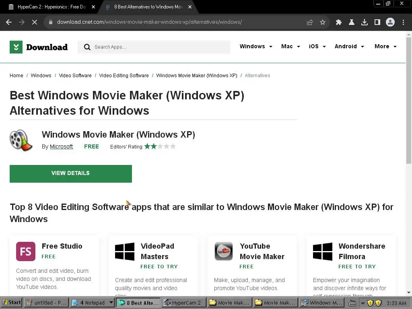
Task: Close the 8 Best Alternatives tab
Action: (190, 7)
